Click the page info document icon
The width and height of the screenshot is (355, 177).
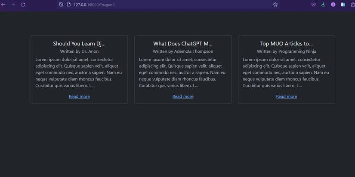[68, 5]
